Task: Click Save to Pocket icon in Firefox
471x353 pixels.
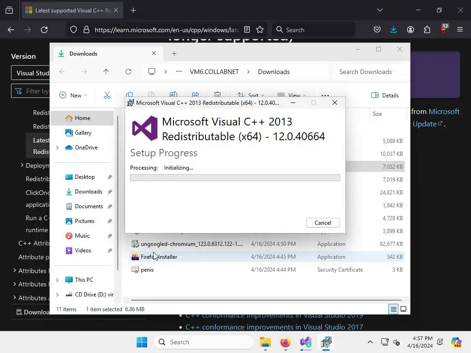Action: [x=377, y=29]
